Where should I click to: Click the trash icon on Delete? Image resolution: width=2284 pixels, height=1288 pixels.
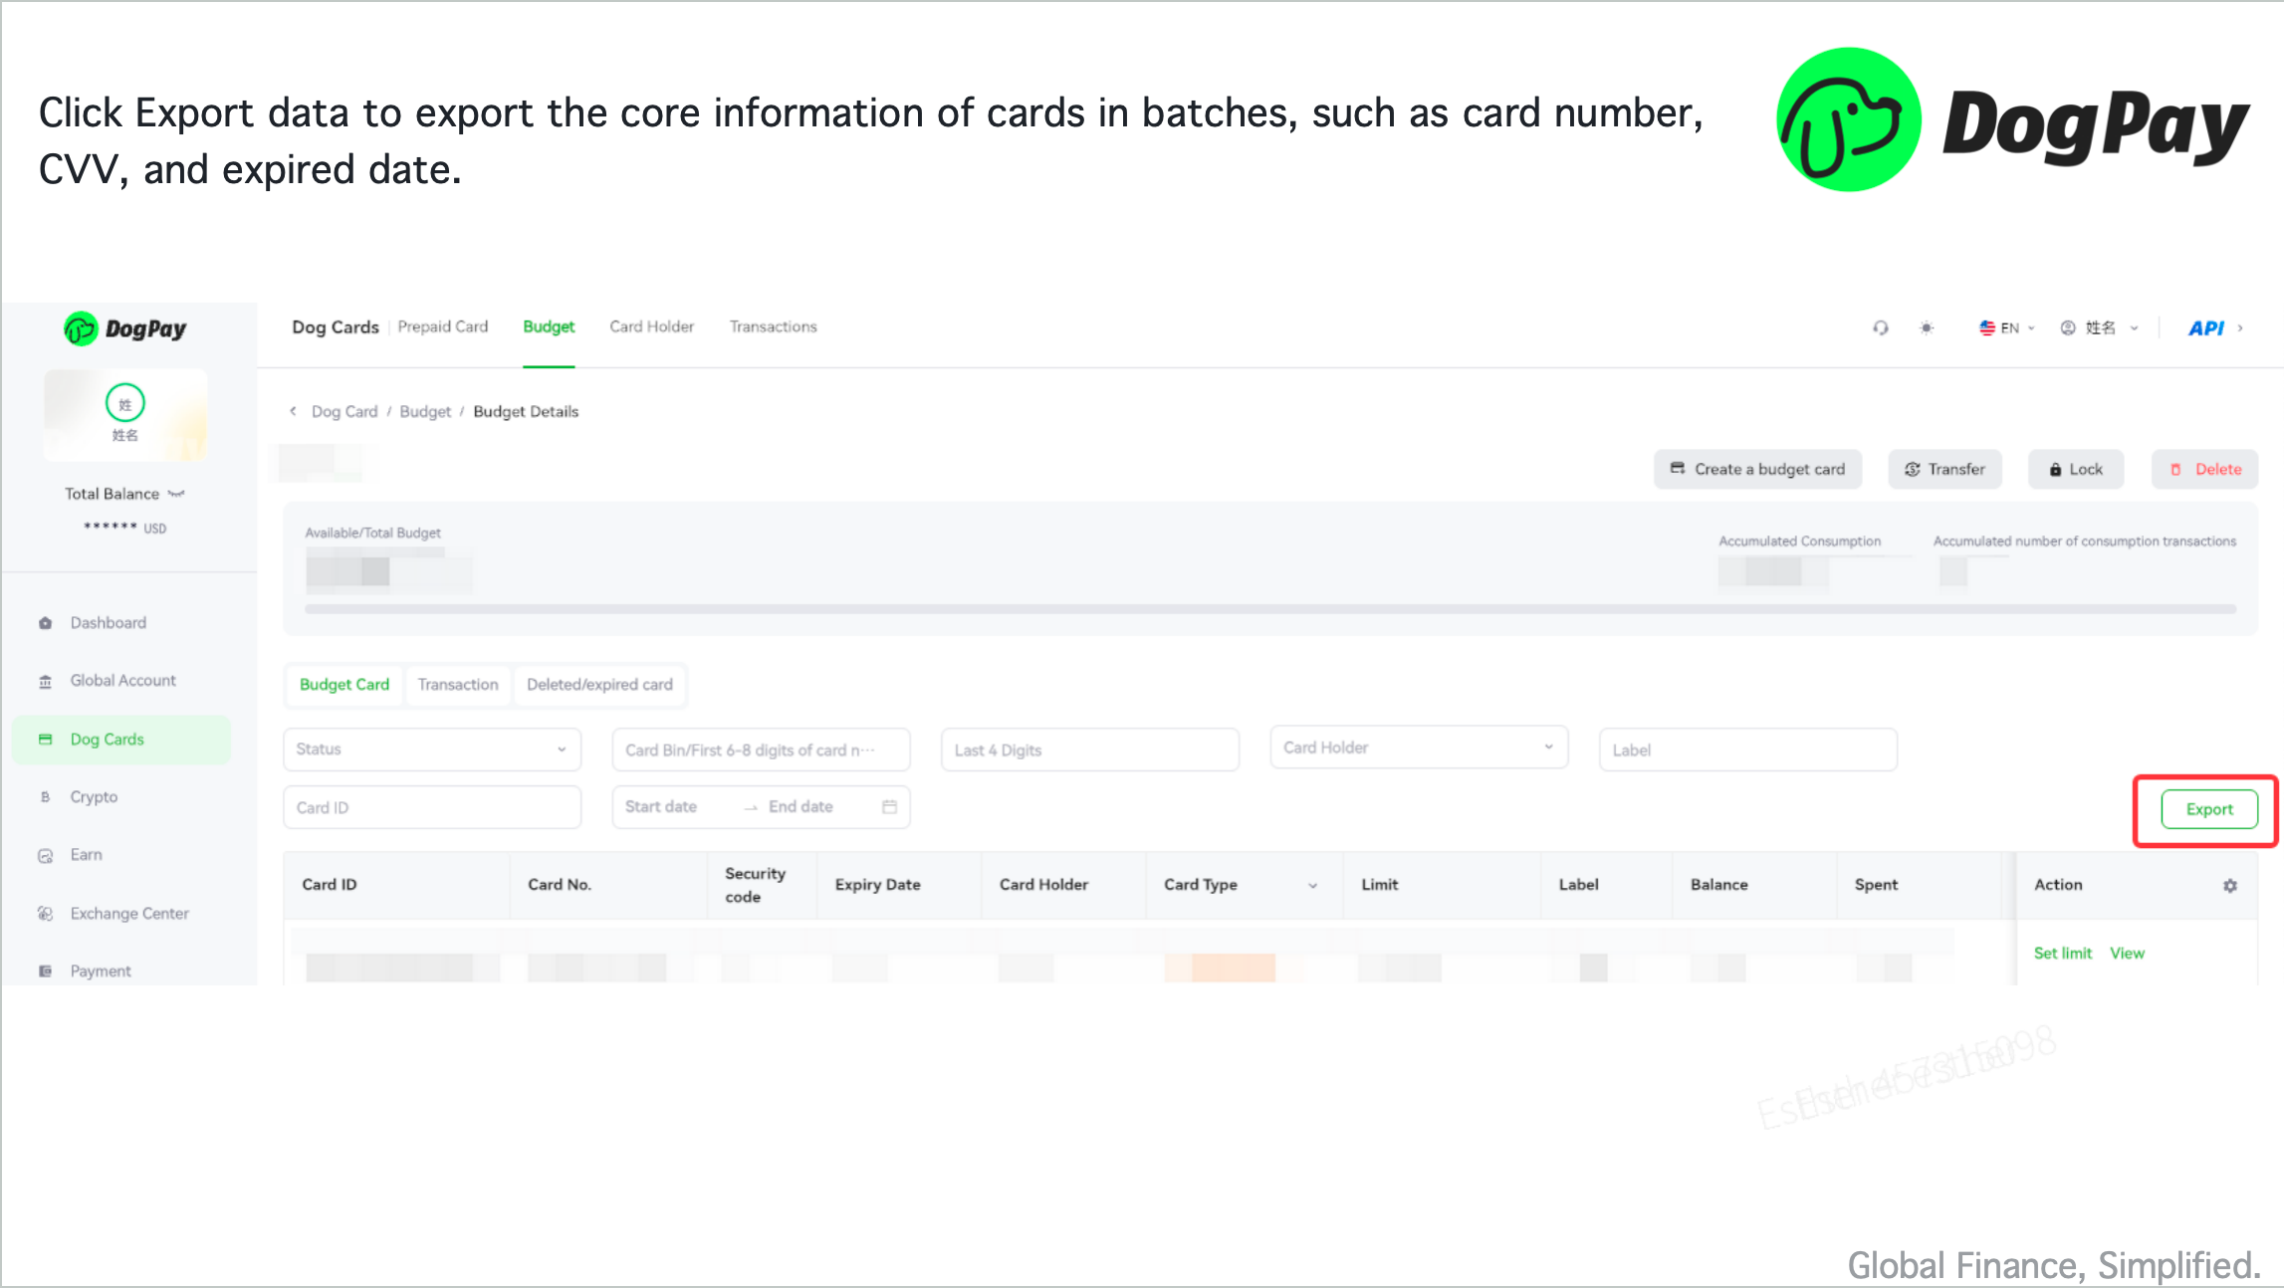pyautogui.click(x=2175, y=469)
